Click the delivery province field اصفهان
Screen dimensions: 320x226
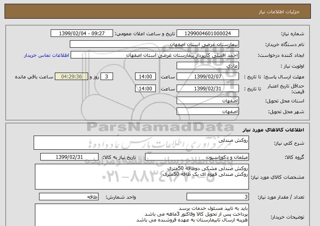208,101
